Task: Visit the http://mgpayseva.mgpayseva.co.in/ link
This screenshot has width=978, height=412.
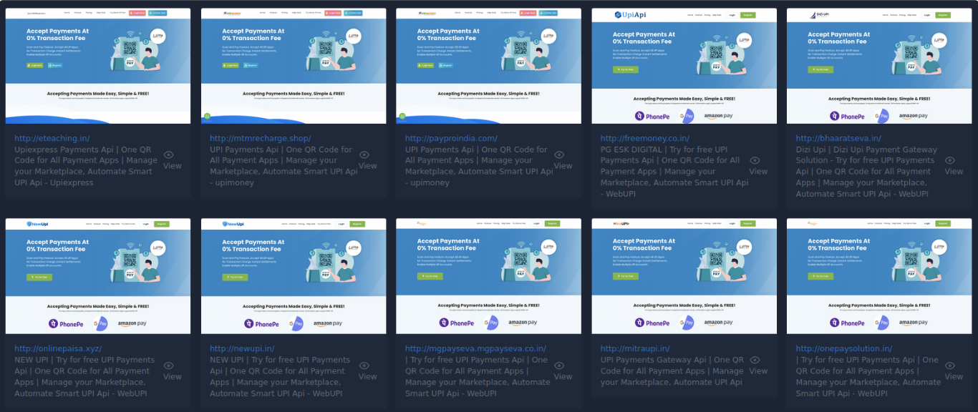Action: pyautogui.click(x=475, y=348)
